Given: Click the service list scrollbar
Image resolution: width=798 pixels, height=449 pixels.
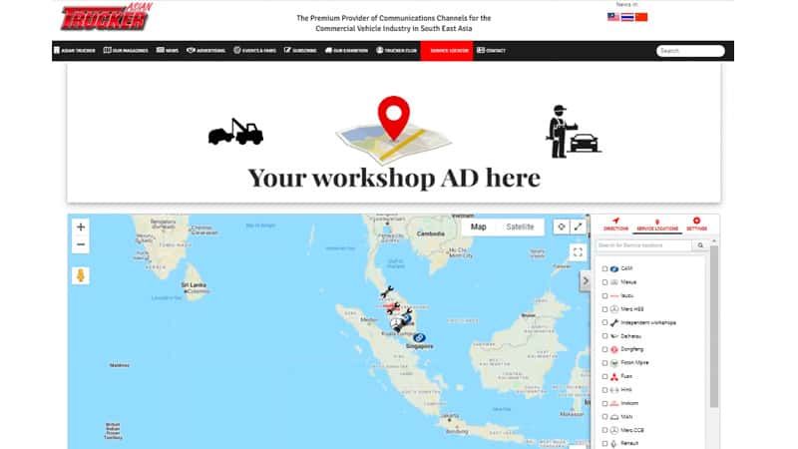Looking at the screenshot, I should tap(713, 329).
